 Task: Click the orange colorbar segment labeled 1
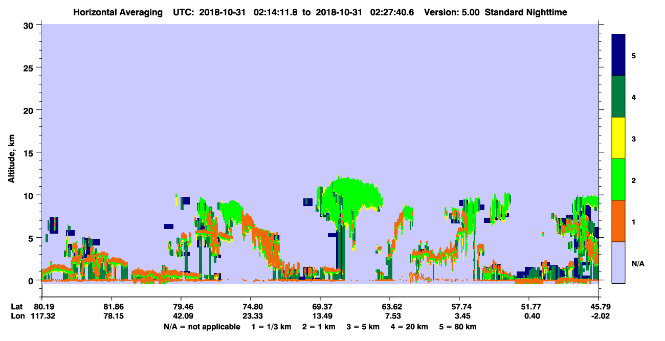point(618,221)
